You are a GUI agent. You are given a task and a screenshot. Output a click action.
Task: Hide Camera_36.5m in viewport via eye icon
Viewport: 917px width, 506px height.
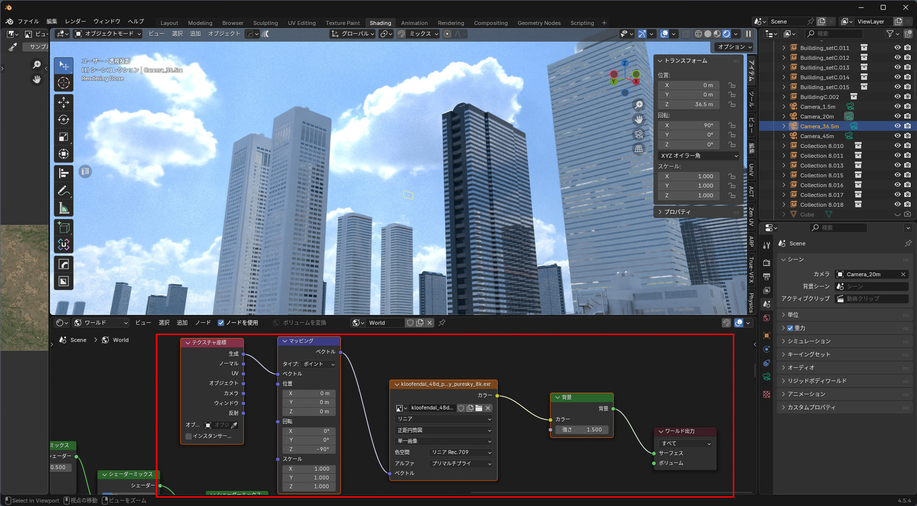point(897,126)
